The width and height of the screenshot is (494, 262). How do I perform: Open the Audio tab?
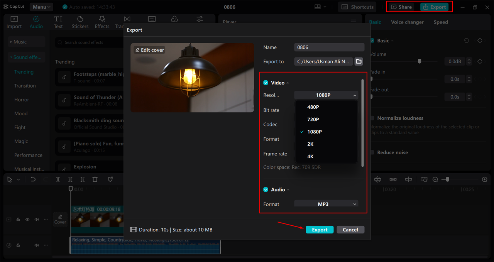[36, 22]
